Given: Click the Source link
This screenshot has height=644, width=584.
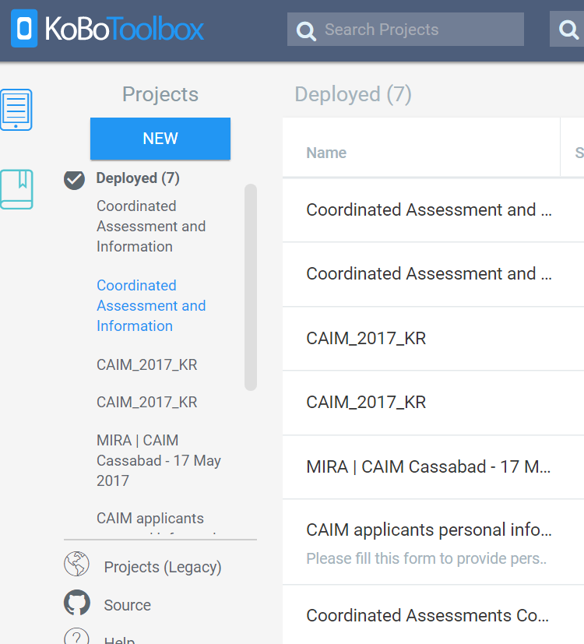Looking at the screenshot, I should [x=126, y=604].
